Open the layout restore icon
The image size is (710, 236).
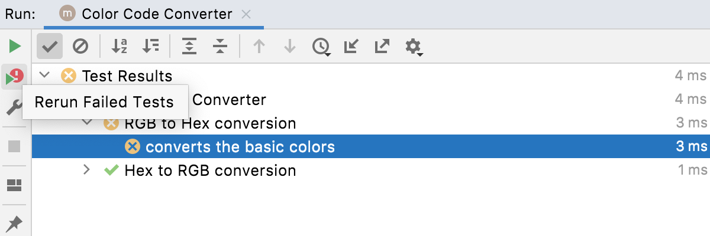click(x=15, y=186)
